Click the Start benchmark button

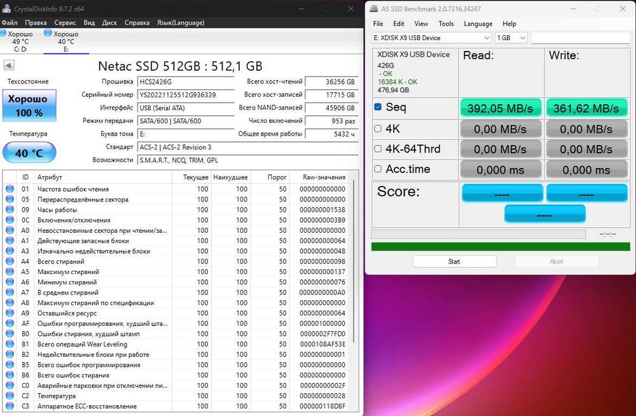coord(454,261)
